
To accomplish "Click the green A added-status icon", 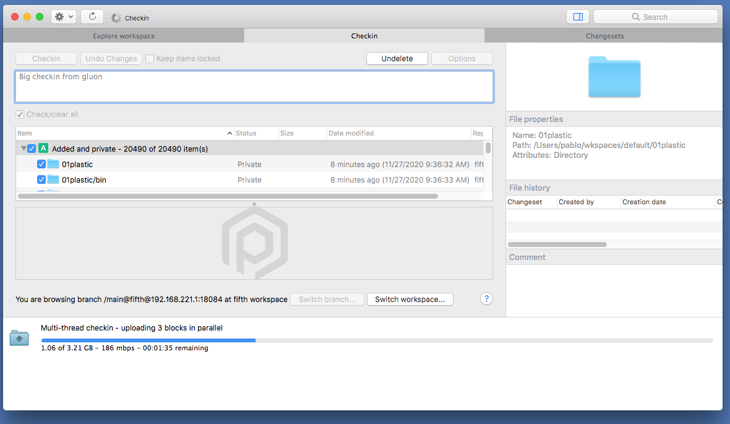I will 42,148.
